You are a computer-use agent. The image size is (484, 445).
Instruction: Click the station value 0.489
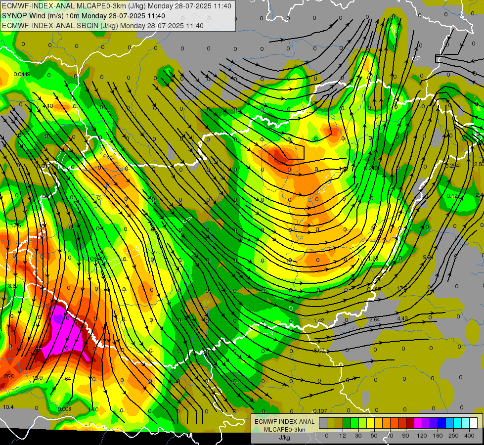pyautogui.click(x=374, y=289)
